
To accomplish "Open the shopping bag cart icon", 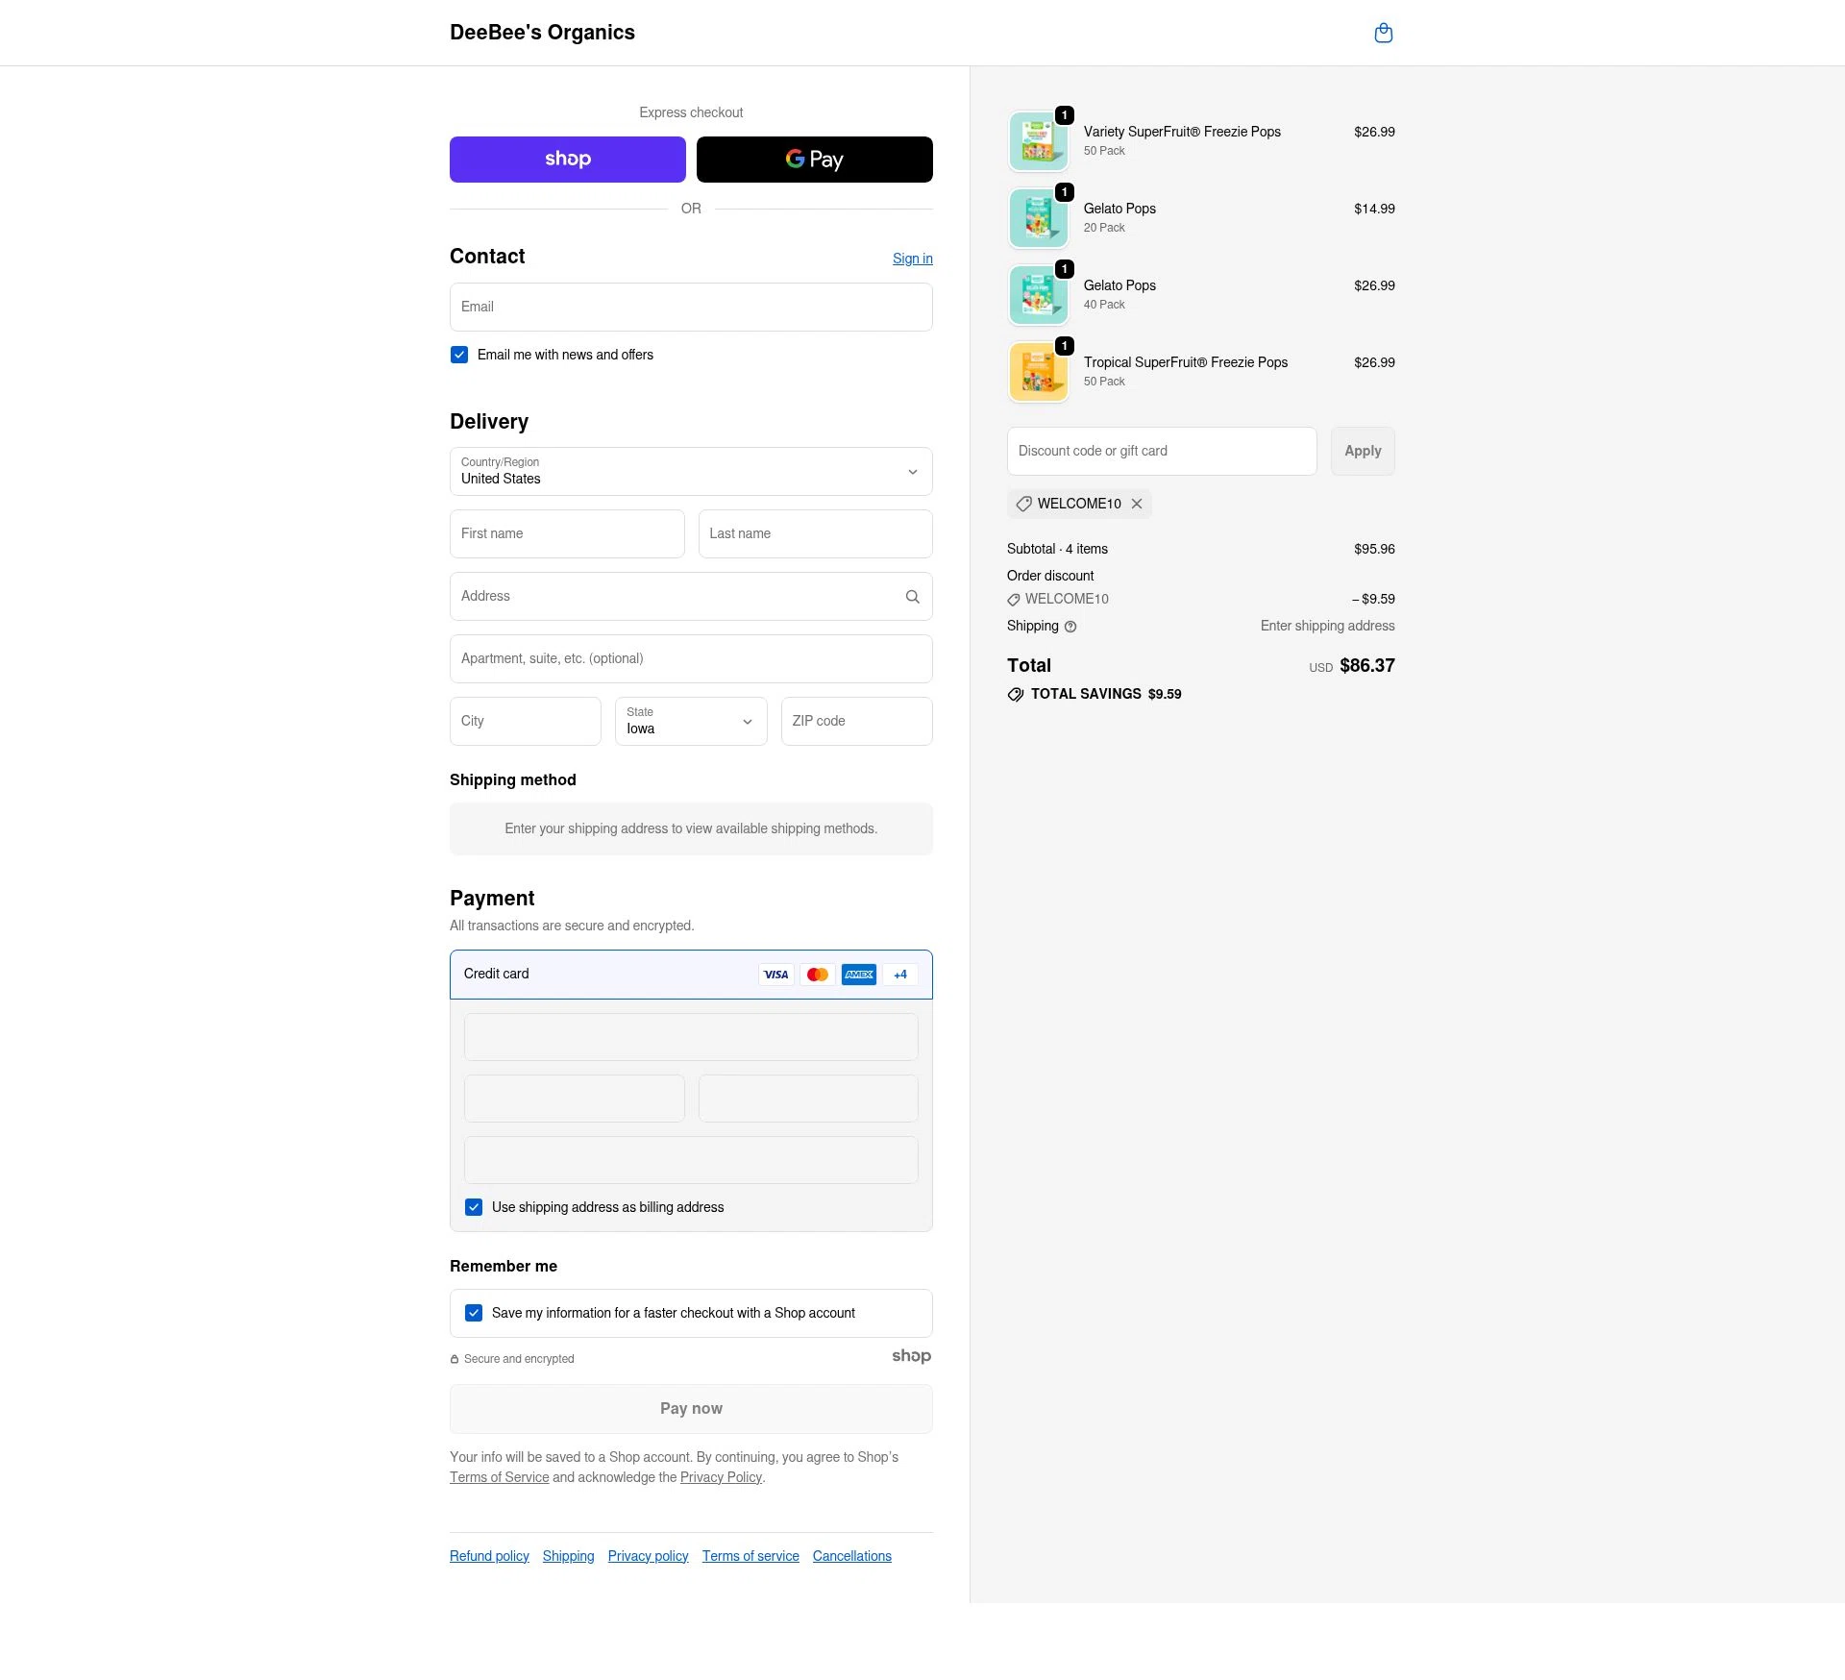I will tap(1383, 34).
